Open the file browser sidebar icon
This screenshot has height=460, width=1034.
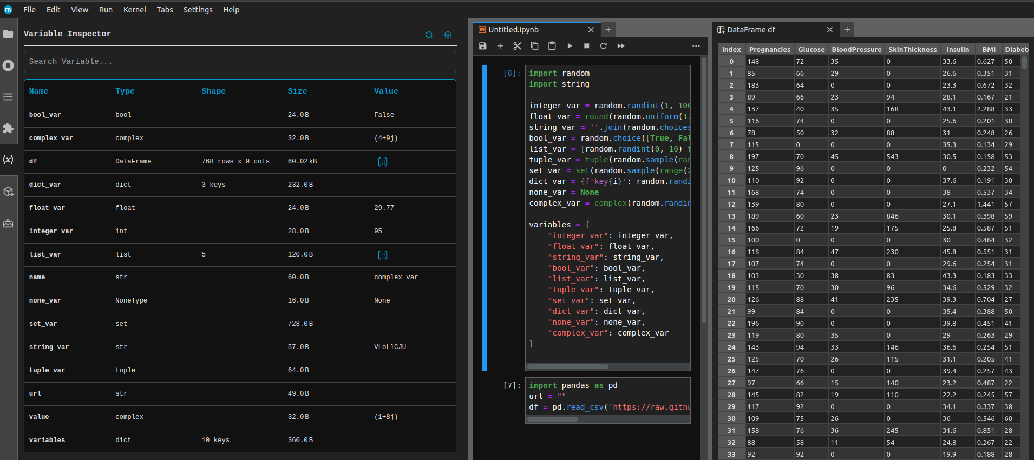(x=8, y=34)
